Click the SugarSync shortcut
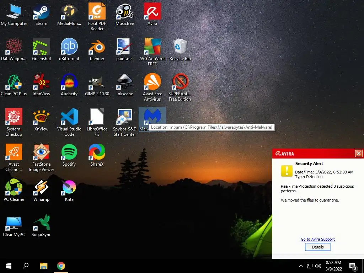 click(x=41, y=226)
